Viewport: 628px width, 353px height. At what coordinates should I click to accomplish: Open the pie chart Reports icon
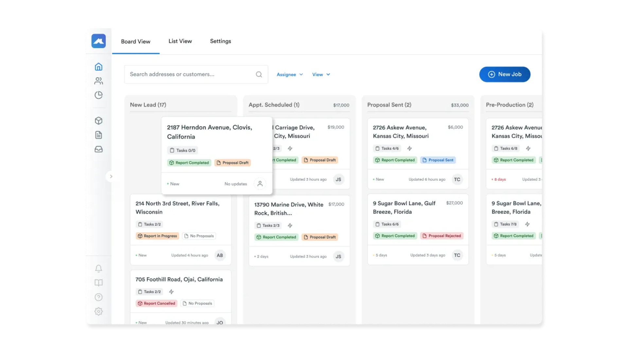coord(98,95)
